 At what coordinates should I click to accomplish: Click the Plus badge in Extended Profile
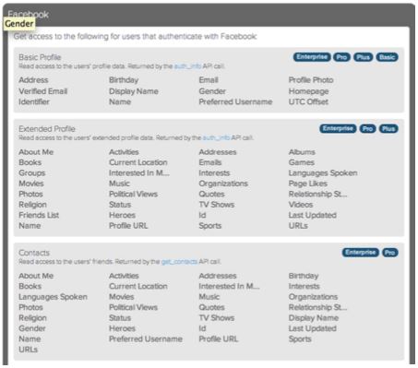(388, 128)
